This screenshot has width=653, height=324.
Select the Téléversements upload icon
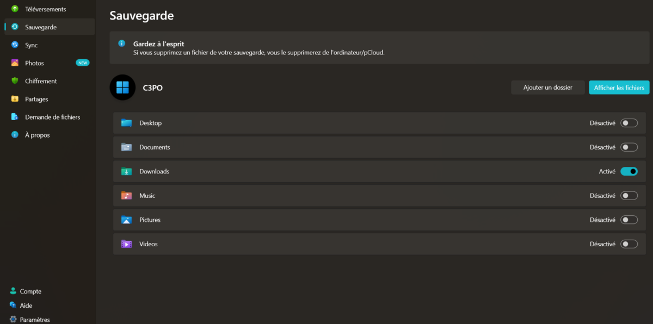[x=14, y=9]
